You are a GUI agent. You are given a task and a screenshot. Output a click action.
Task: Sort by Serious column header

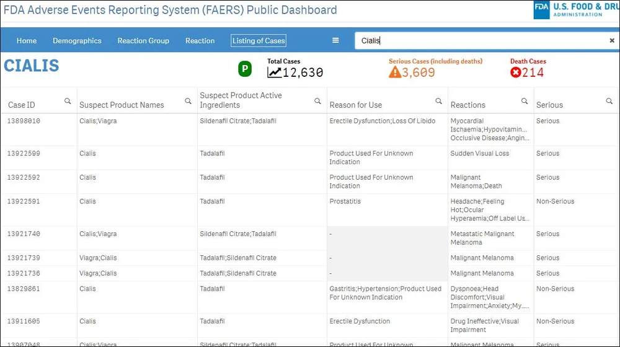[549, 105]
